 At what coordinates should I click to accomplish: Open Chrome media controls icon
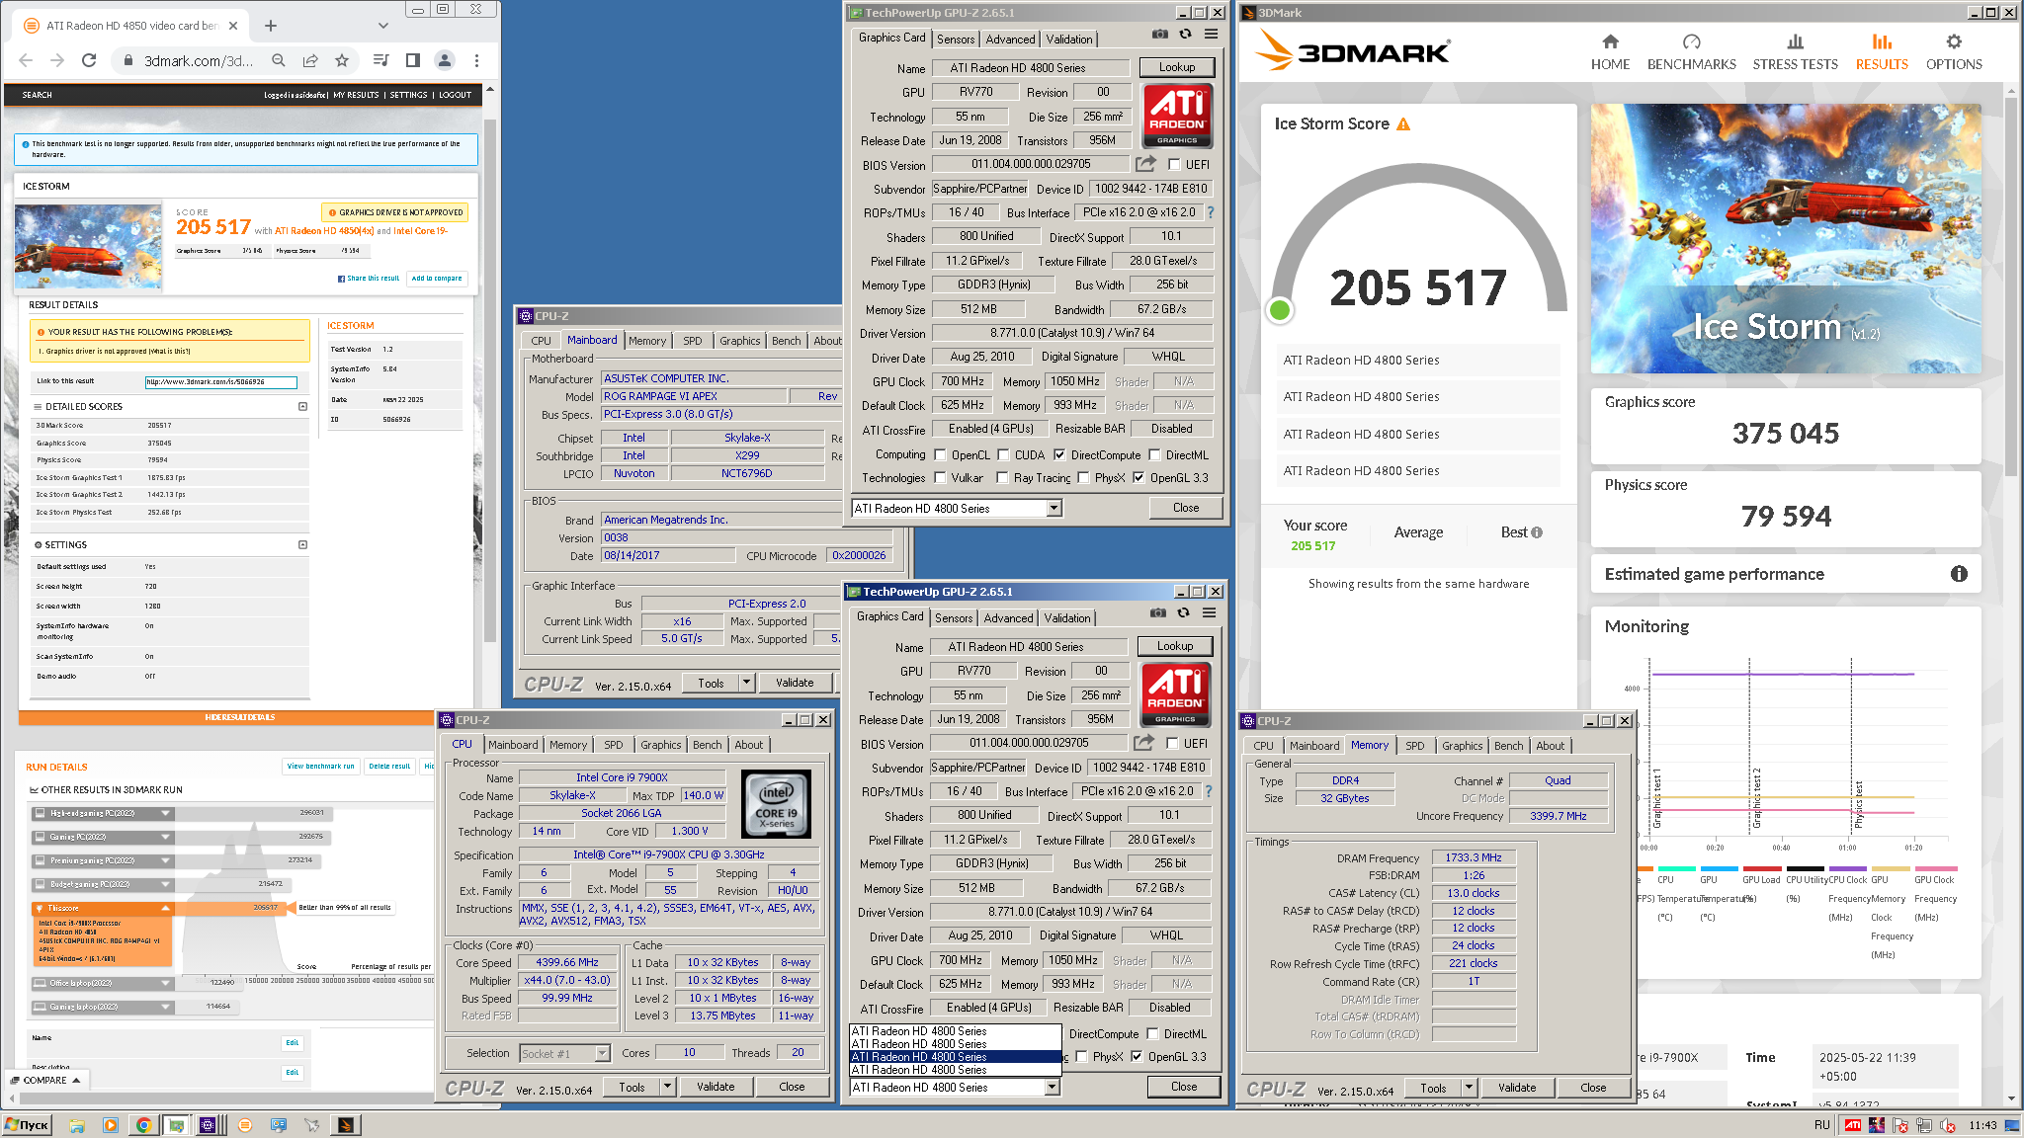(381, 60)
